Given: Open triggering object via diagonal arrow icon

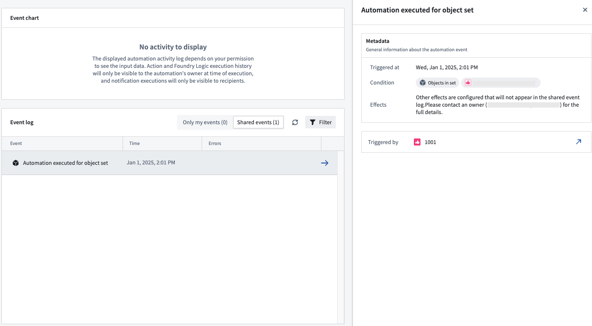Looking at the screenshot, I should (578, 142).
